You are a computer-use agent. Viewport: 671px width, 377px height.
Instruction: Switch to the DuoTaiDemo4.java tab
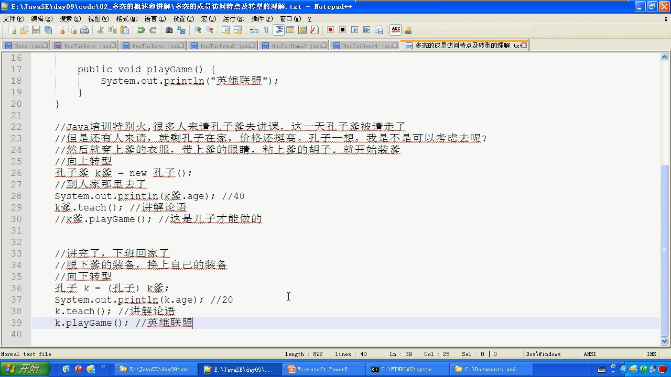(x=364, y=46)
